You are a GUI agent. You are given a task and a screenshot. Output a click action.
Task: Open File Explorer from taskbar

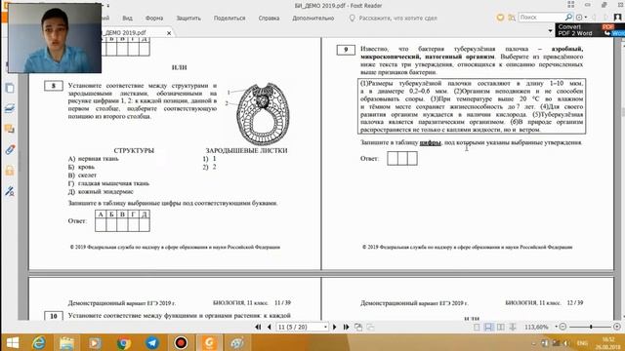click(66, 342)
